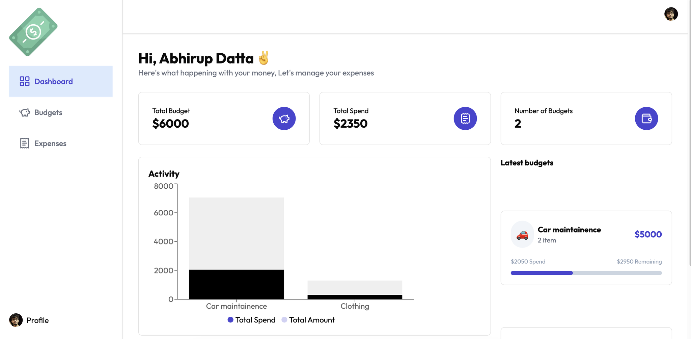
Task: Open user avatar in top right corner
Action: coord(671,14)
